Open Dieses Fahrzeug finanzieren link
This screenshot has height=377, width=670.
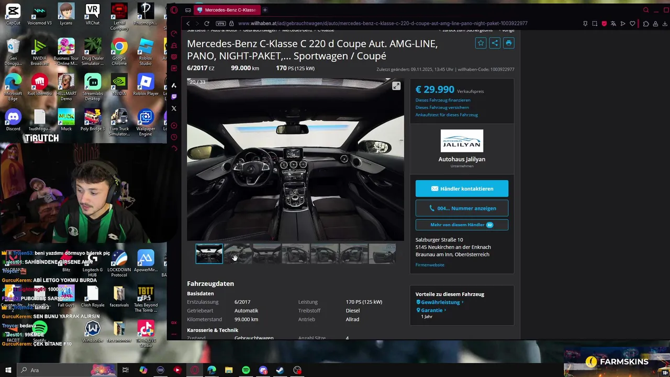pos(443,100)
